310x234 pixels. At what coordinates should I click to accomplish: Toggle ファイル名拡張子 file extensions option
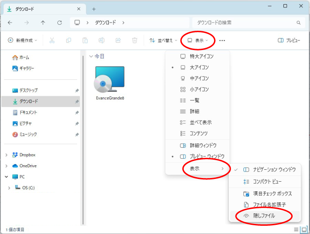coord(270,204)
